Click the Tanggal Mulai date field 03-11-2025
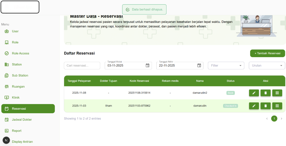The width and height of the screenshot is (286, 146). [128, 65]
